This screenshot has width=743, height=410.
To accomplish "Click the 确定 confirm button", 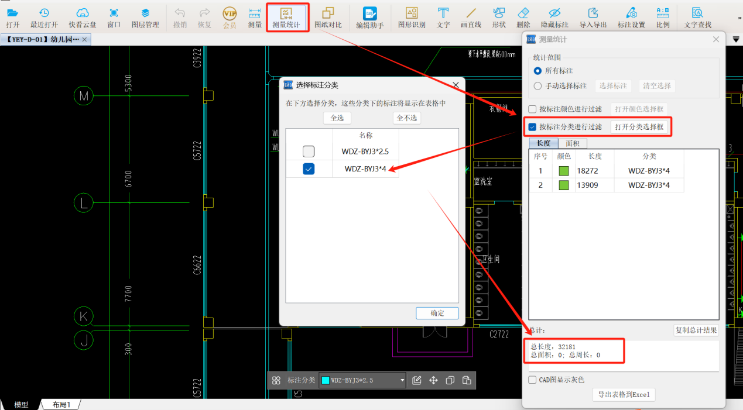I will tap(437, 313).
